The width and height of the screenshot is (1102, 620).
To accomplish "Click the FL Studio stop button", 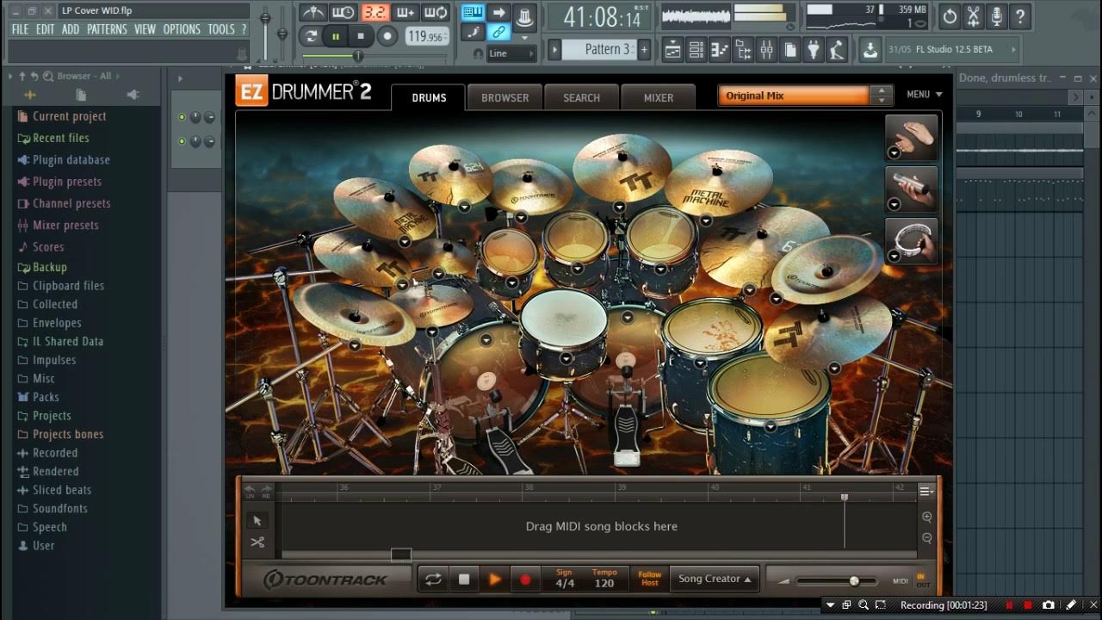I will [x=361, y=35].
